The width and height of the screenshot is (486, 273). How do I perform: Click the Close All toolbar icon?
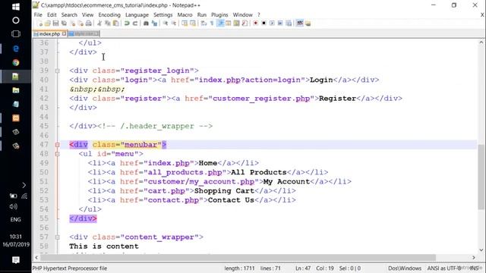click(80, 24)
